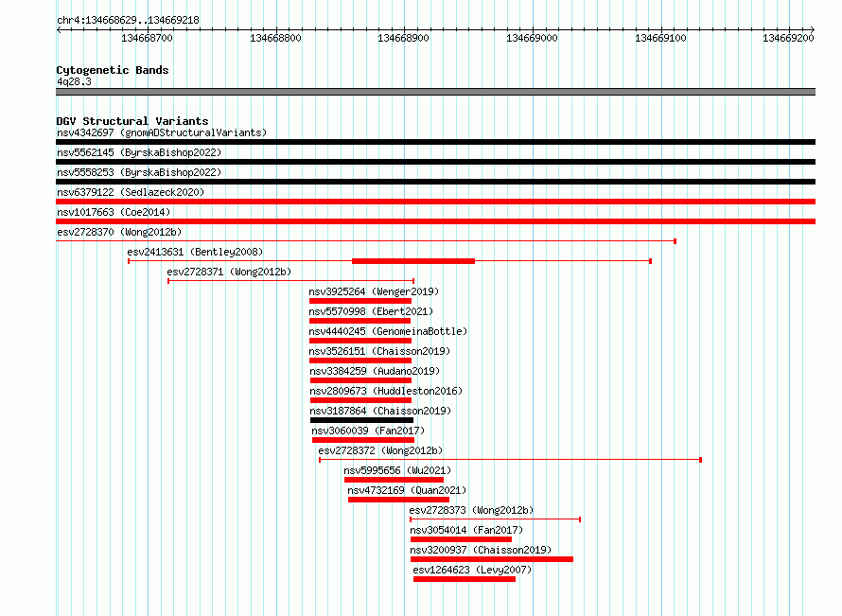Select the esv2728370 Wong2012b variant label
The image size is (842, 616).
click(x=119, y=232)
